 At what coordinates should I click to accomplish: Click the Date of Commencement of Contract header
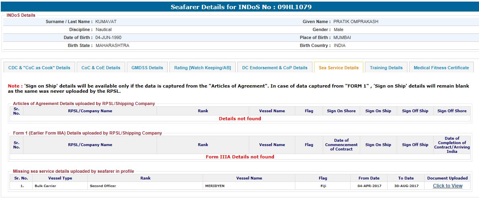341,145
